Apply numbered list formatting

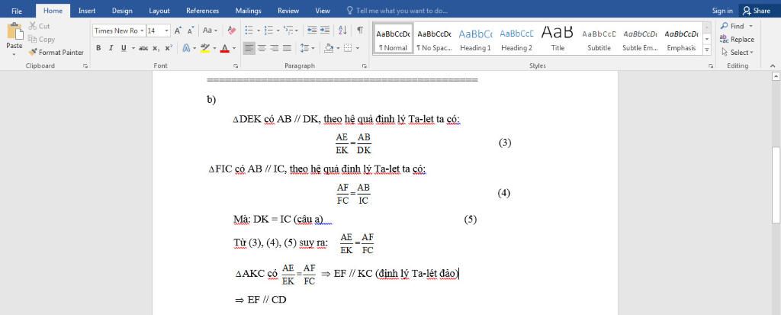268,31
